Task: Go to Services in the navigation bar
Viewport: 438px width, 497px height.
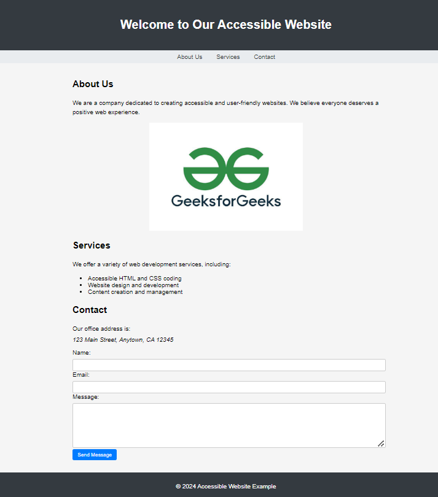Action: (x=228, y=57)
